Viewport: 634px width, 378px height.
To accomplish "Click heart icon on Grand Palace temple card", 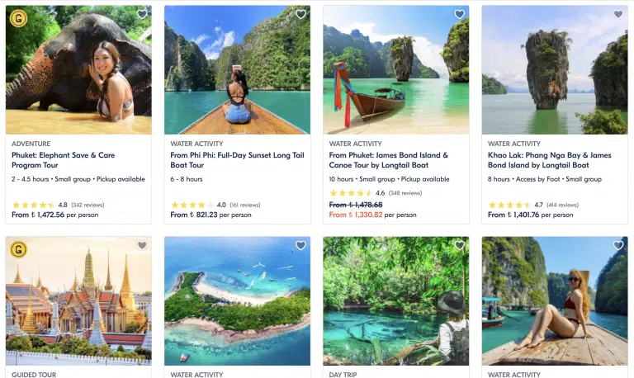I will (x=142, y=245).
